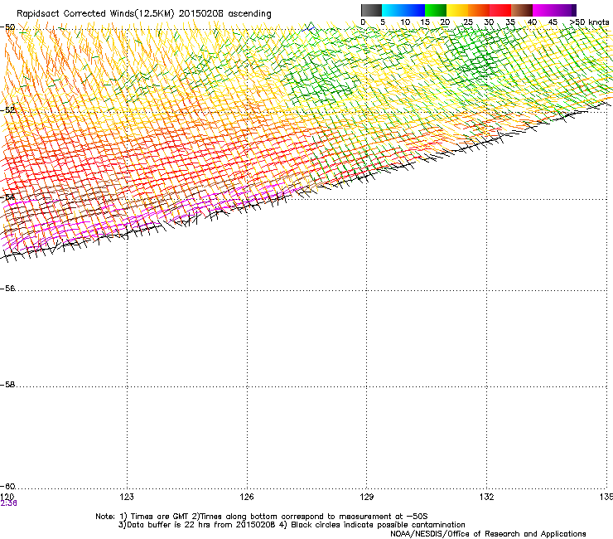Viewport: 613px width, 539px height.
Task: Click the note 'Data buffer is 22 hrs'
Action: 170,525
